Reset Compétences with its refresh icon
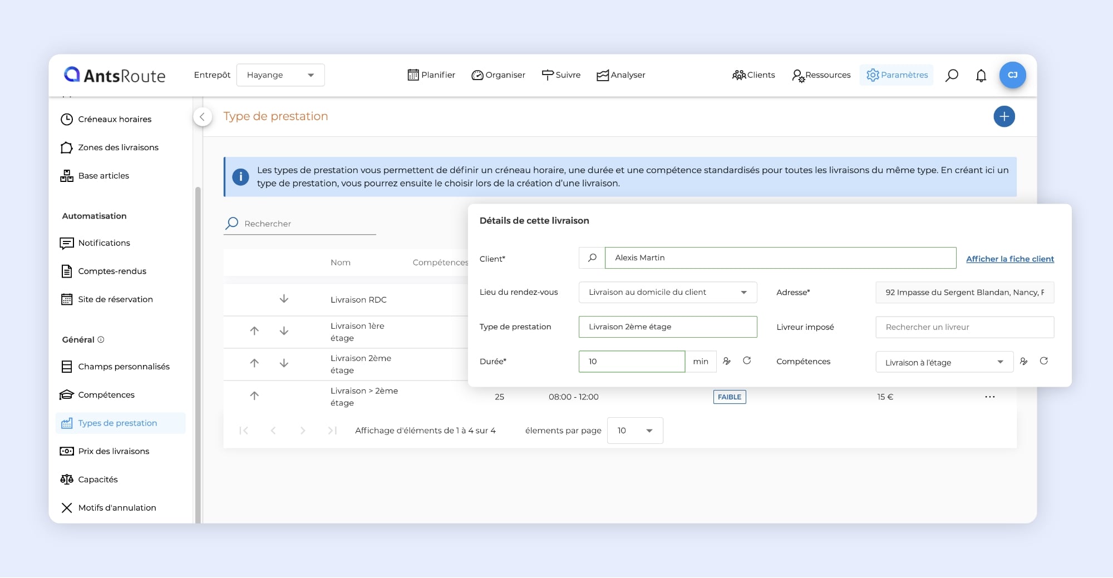The image size is (1113, 578). coord(1044,361)
